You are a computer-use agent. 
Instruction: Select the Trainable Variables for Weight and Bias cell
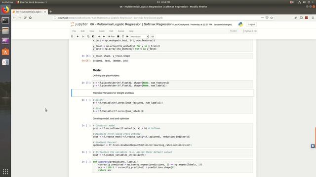(163, 93)
